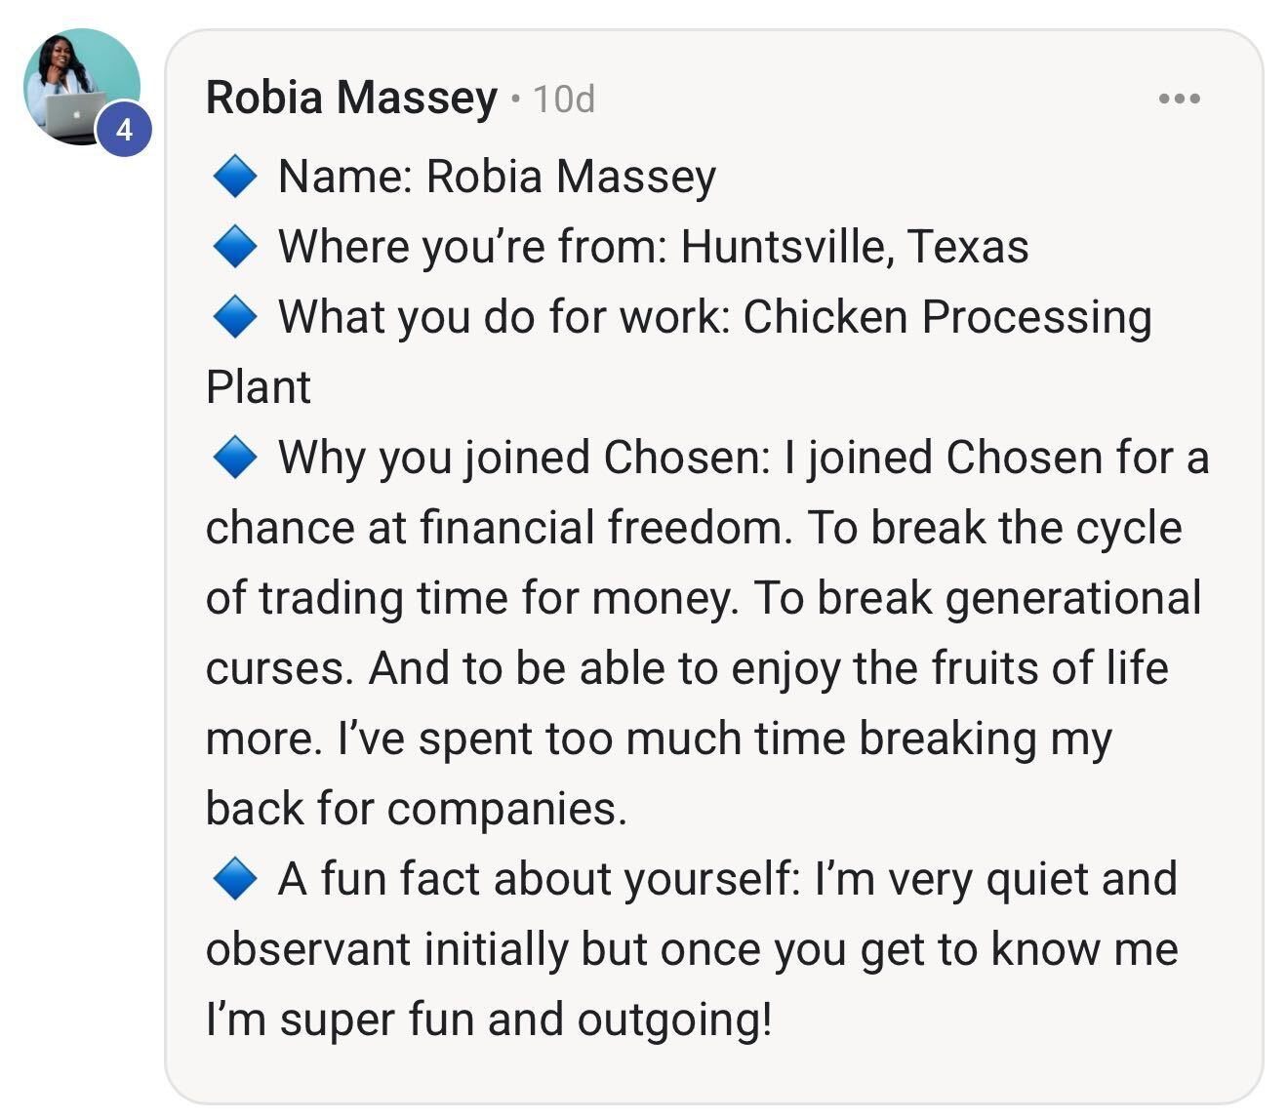Click the phrase back for companies
Screen dimensions: 1288x1119
click(x=417, y=810)
